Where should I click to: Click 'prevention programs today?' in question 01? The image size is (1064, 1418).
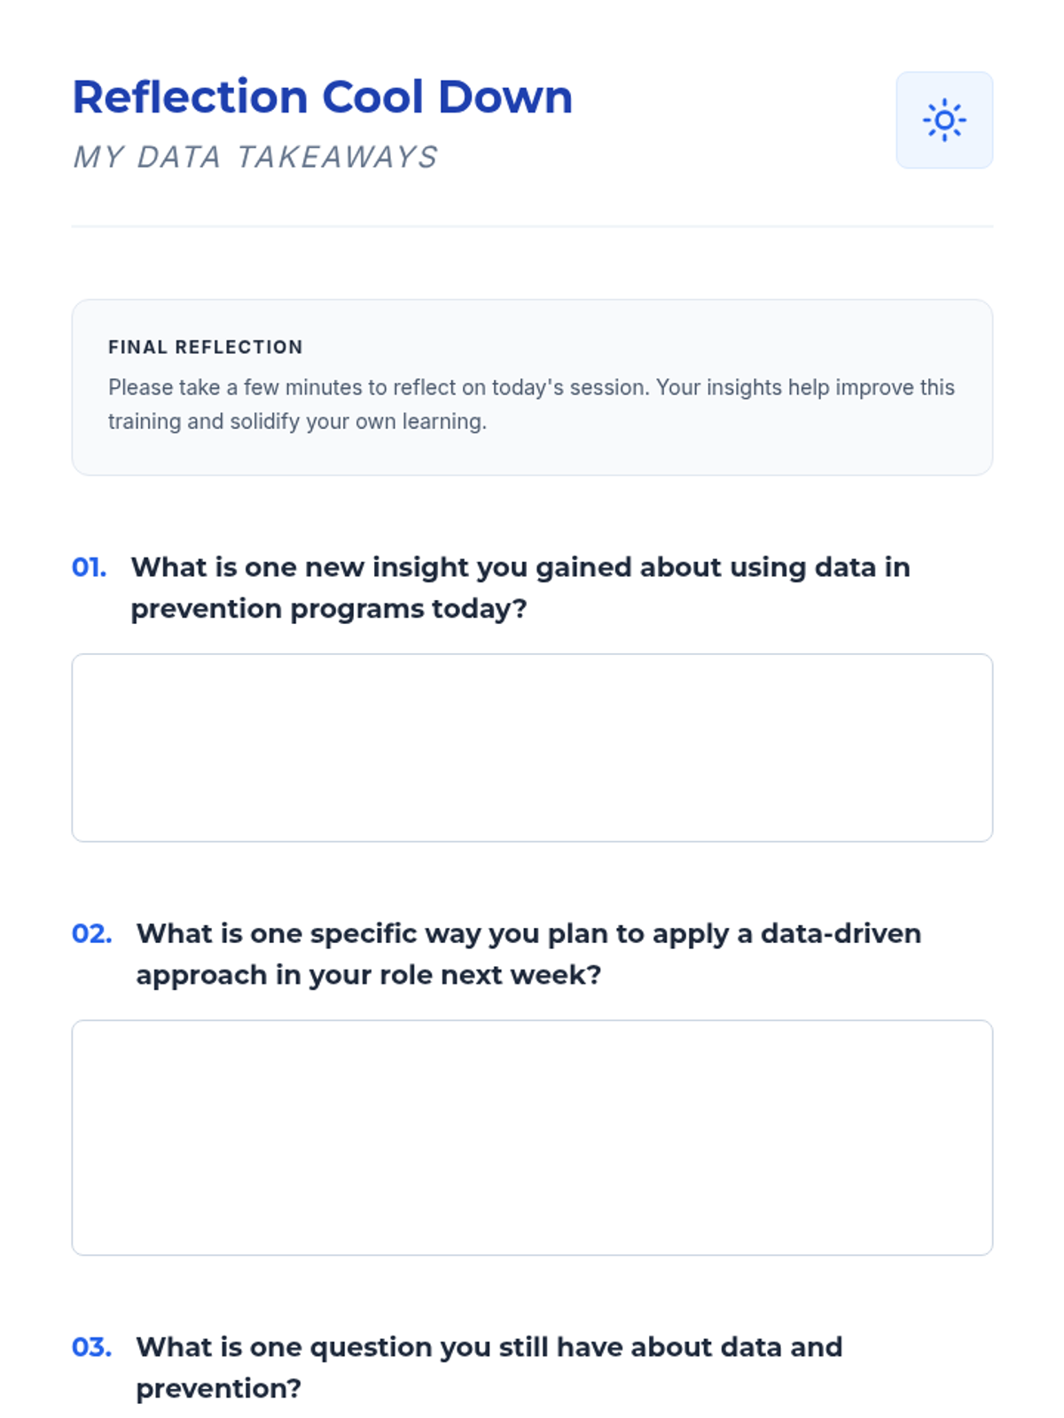329,609
